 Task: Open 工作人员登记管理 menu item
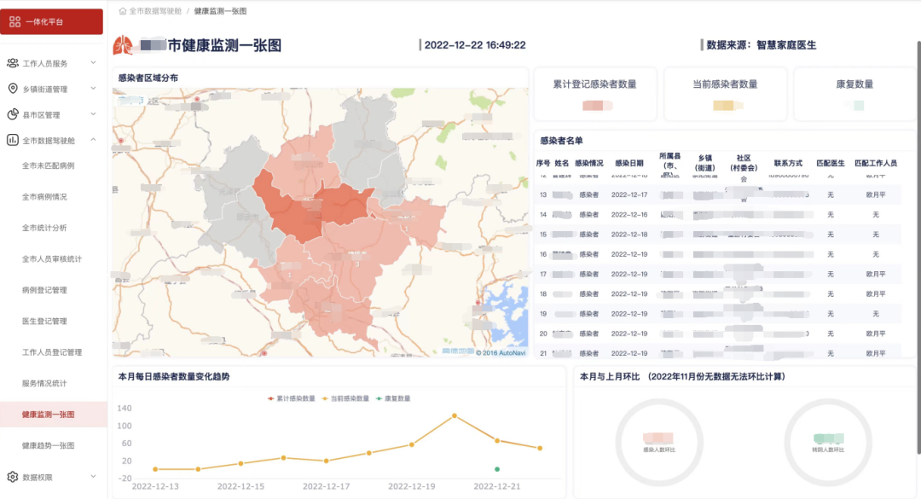point(52,352)
